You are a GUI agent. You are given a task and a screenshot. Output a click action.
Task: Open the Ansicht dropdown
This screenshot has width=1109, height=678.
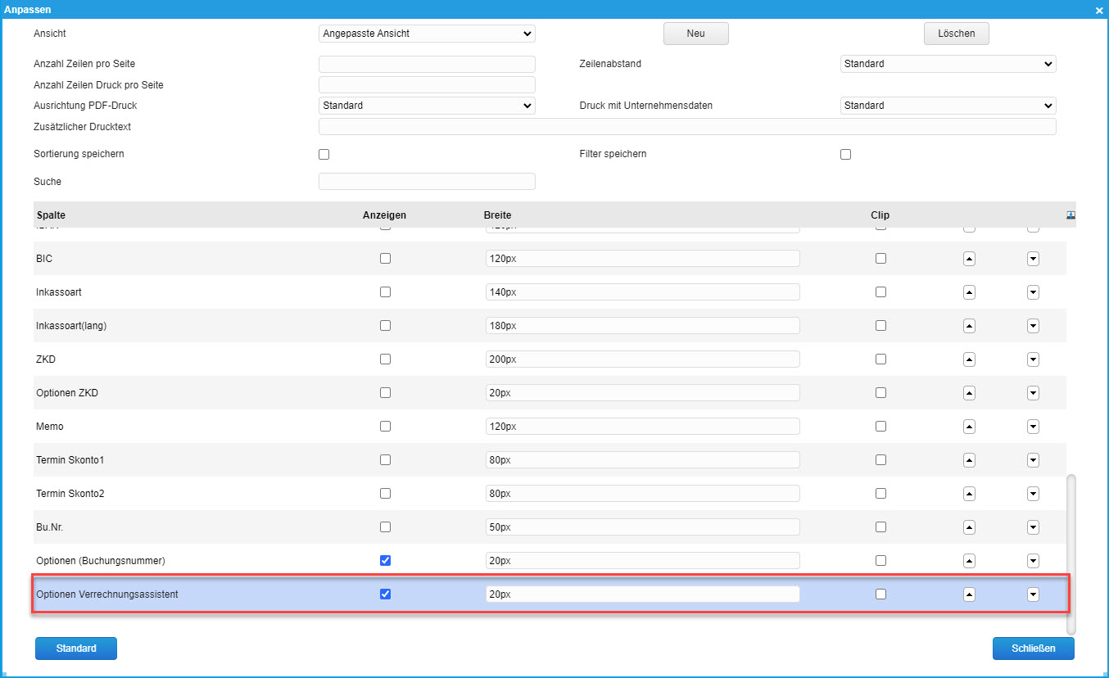click(x=426, y=34)
